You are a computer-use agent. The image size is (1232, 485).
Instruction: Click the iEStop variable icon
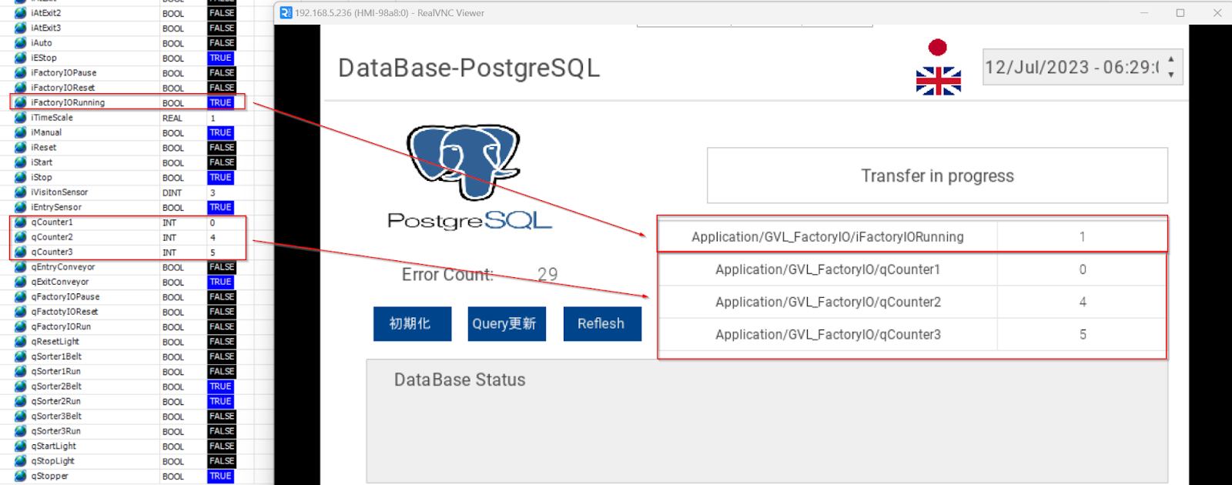pos(21,58)
